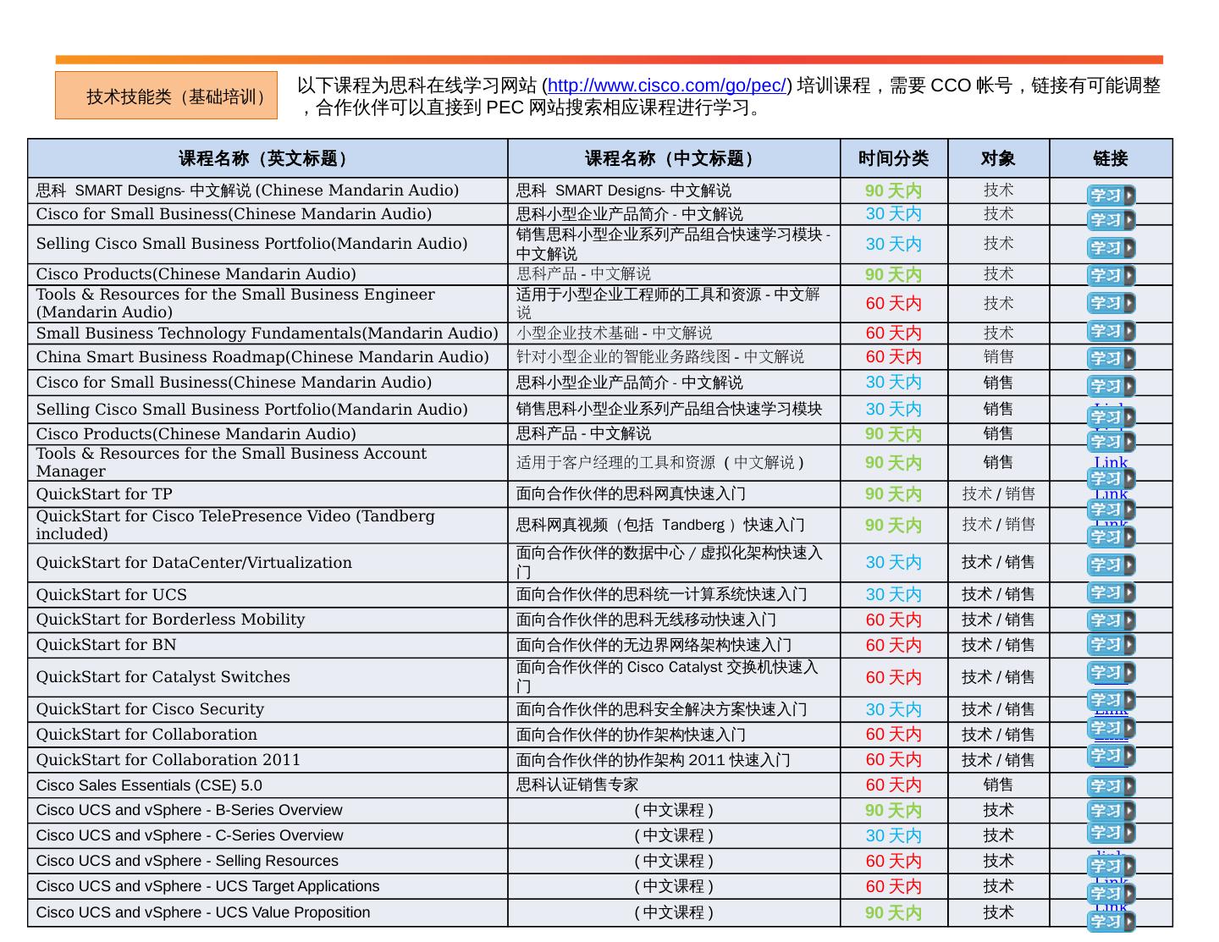Click 90 天内 in the QuickStart for TP row

(893, 494)
